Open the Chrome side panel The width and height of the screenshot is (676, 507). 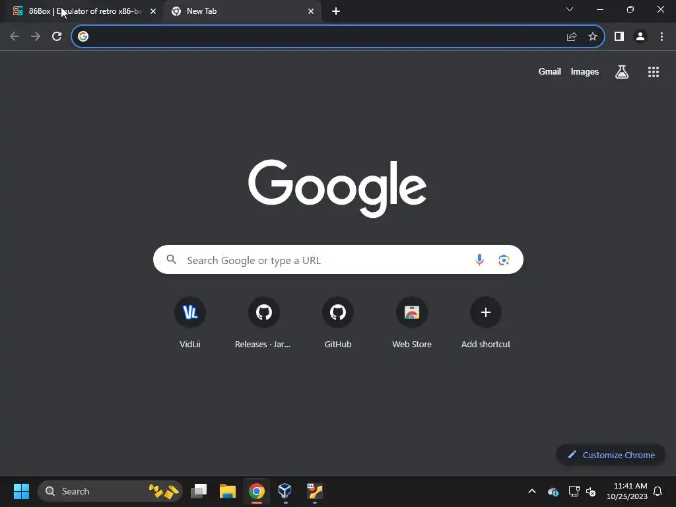[619, 37]
